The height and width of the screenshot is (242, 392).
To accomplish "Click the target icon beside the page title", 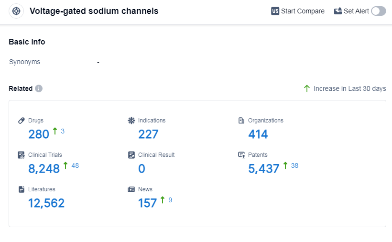I will (16, 11).
